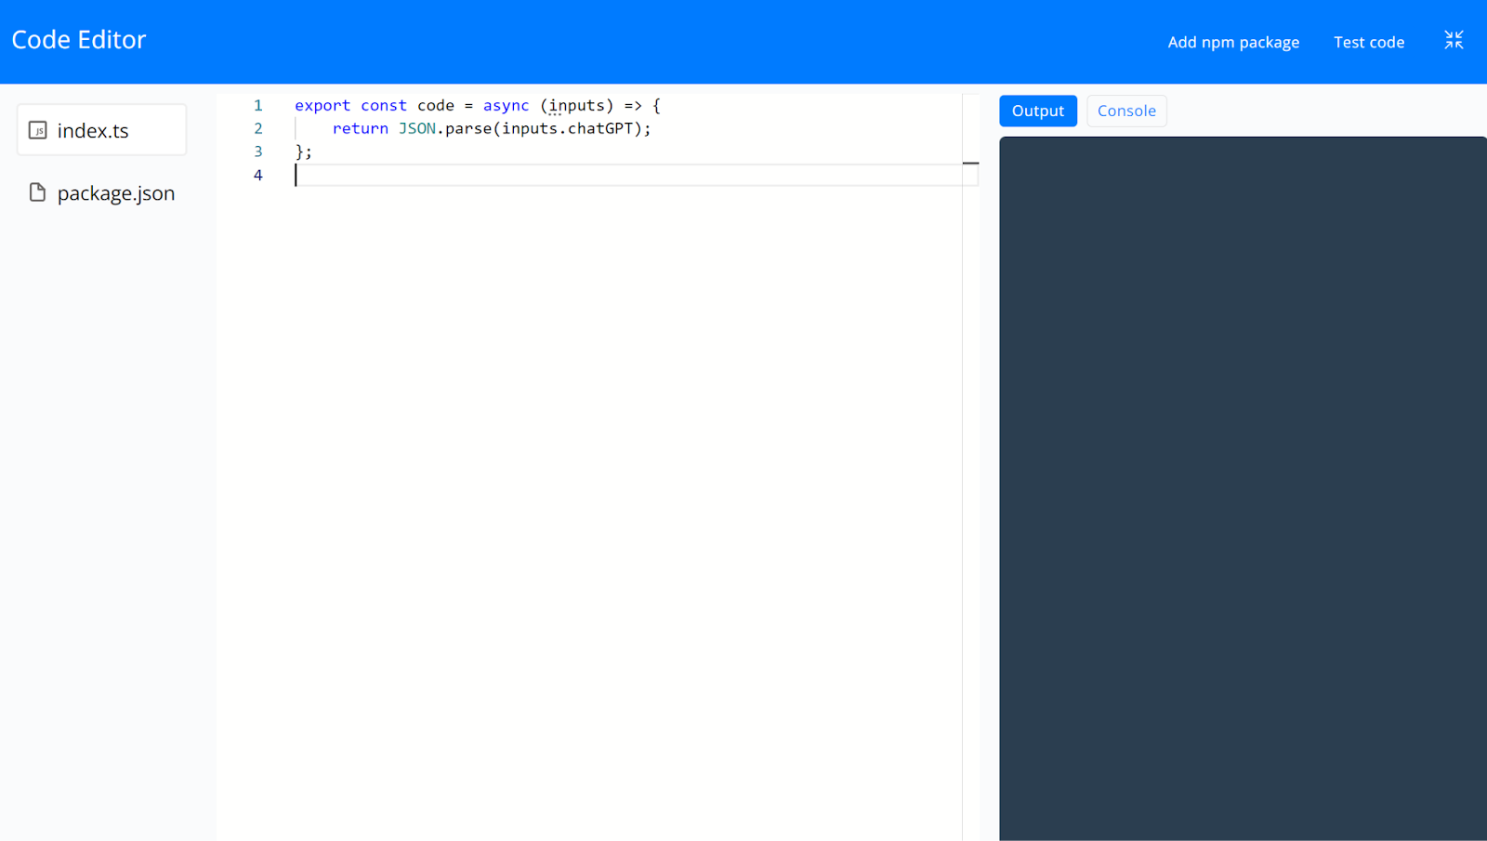Switch to the Output tab
Screen dimensions: 1487x841
[x=1038, y=111]
